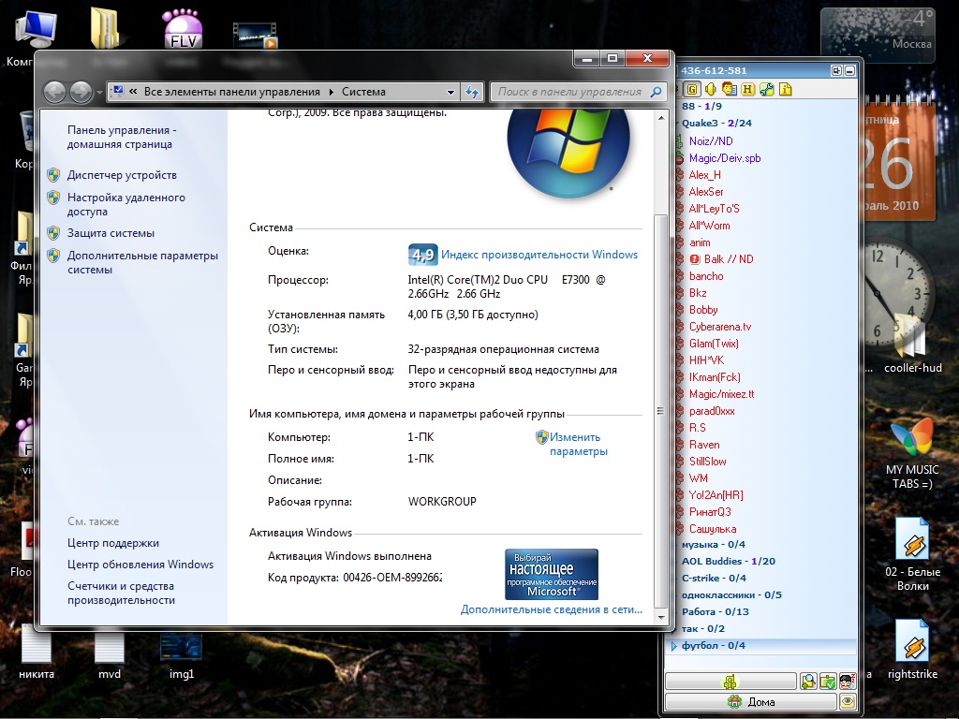Screen dimensions: 959x719
Task: Expand the AOL Buddies - 1/20 group
Action: coord(729,562)
